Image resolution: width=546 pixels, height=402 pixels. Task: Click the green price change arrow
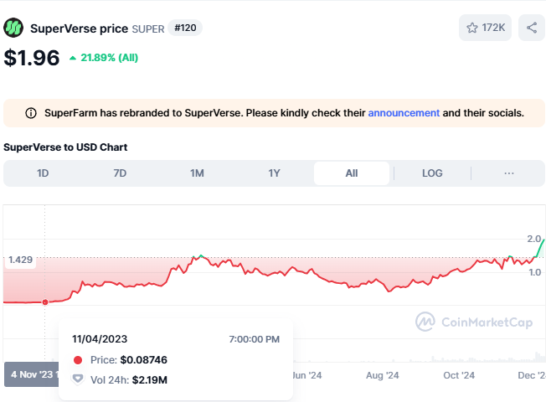click(x=73, y=58)
